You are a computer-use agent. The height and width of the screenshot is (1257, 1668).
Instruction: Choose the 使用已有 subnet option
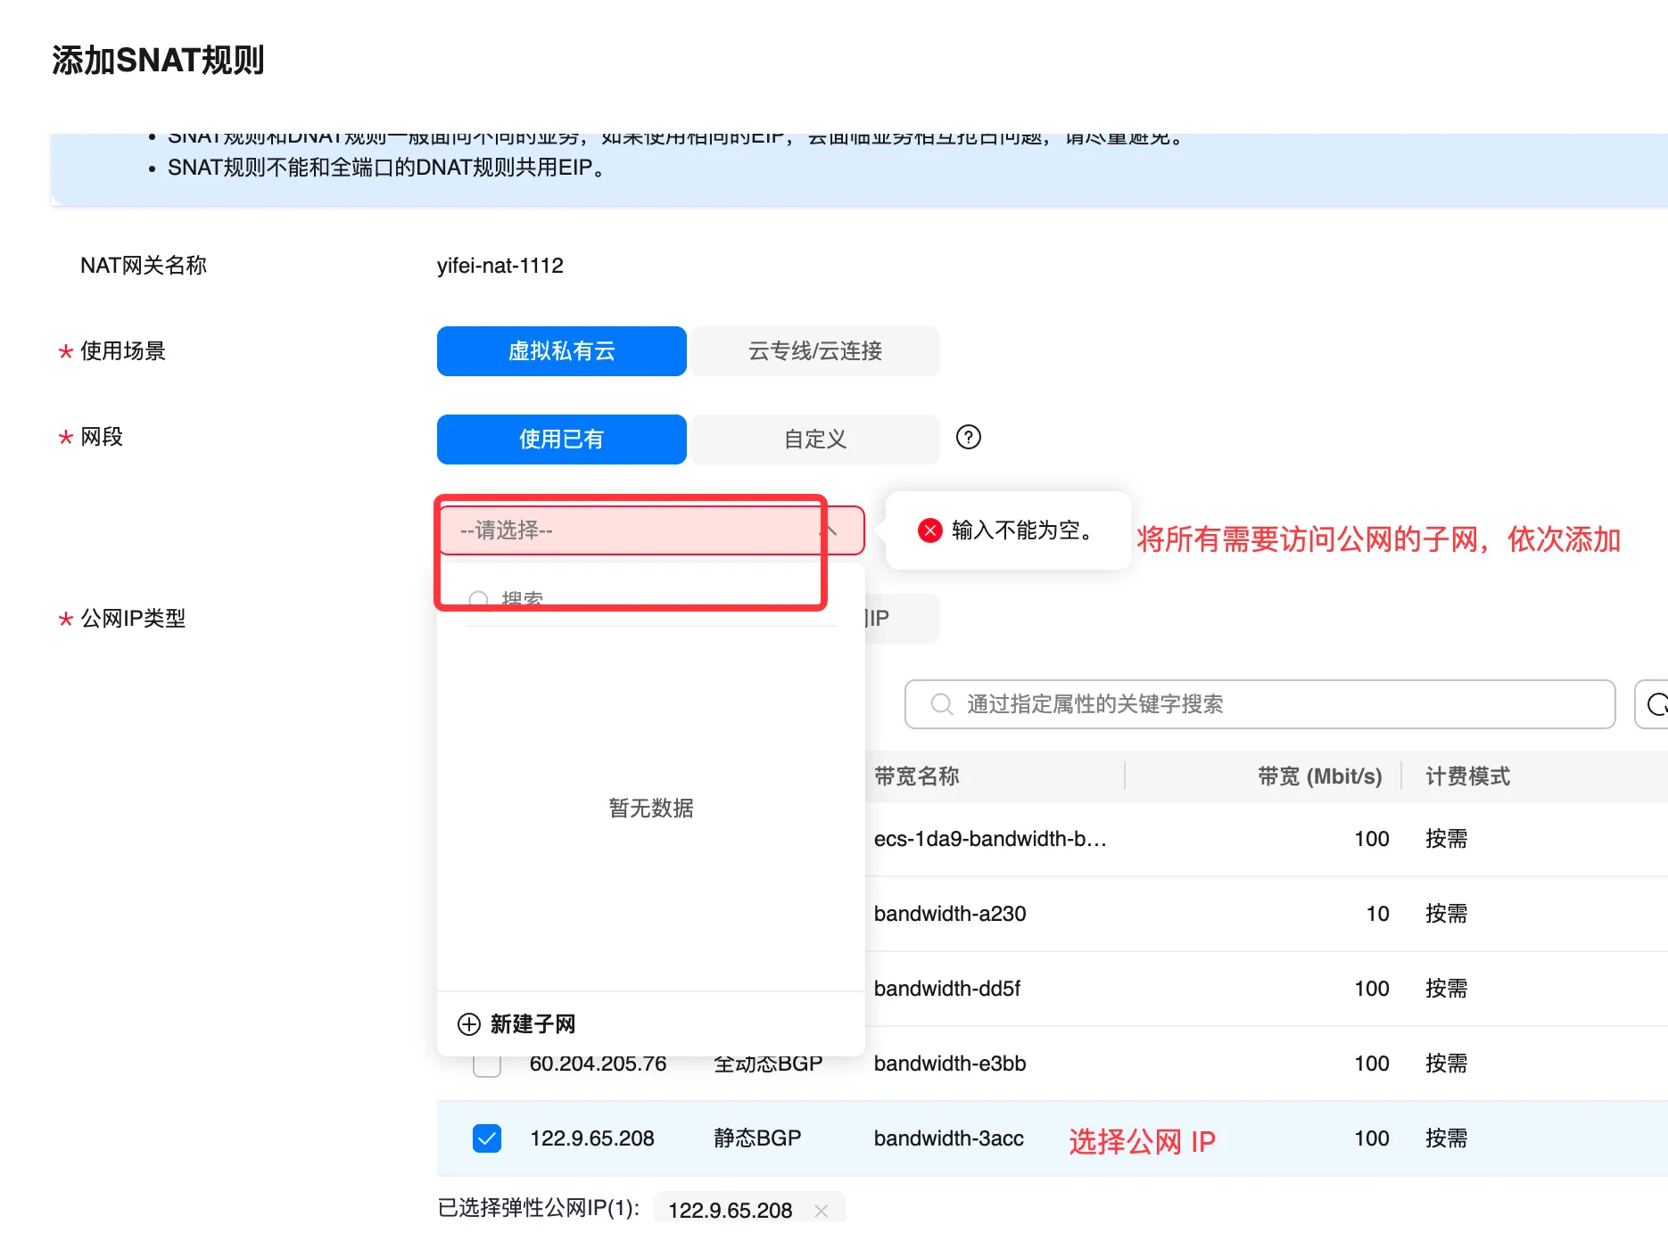561,440
